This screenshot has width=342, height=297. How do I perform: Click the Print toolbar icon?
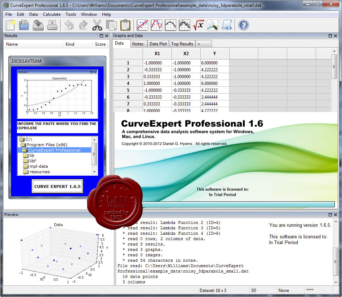52,25
